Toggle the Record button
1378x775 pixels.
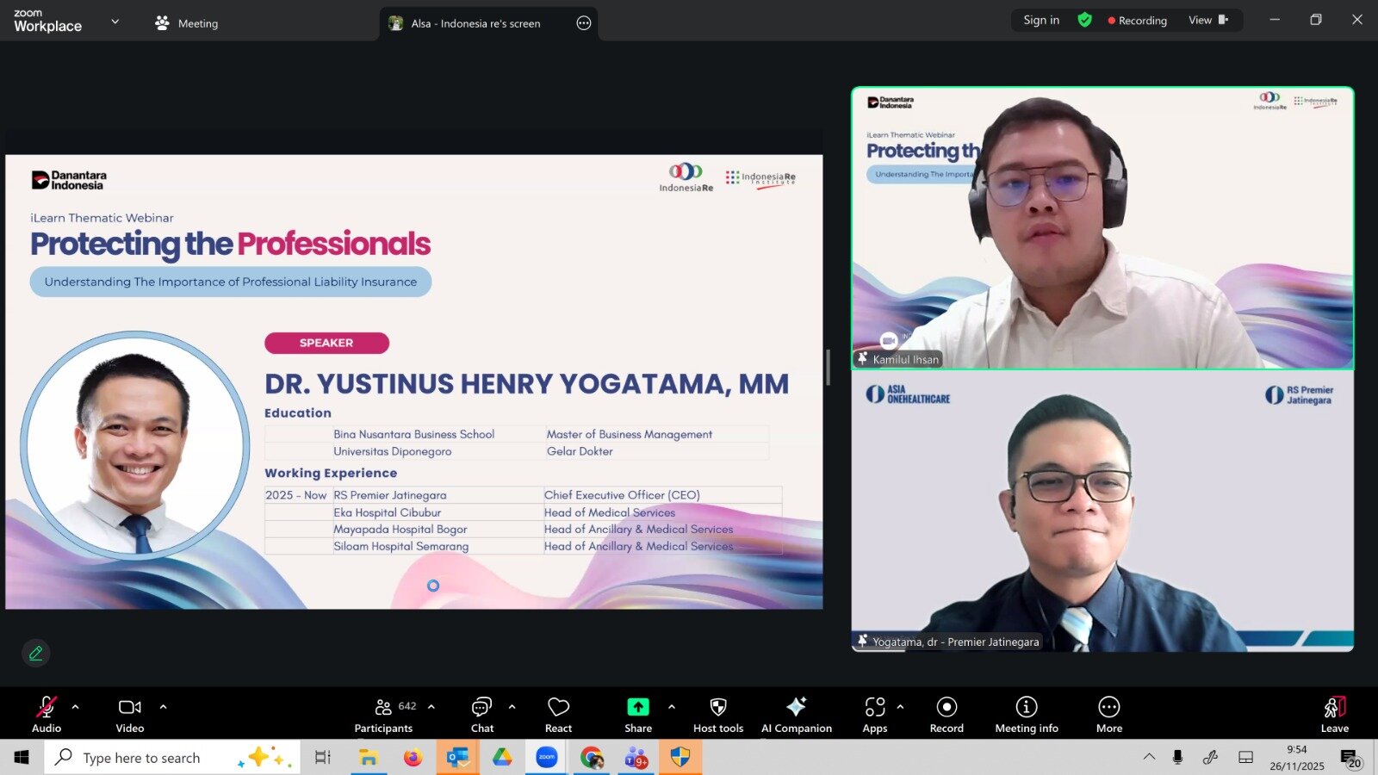pyautogui.click(x=947, y=715)
